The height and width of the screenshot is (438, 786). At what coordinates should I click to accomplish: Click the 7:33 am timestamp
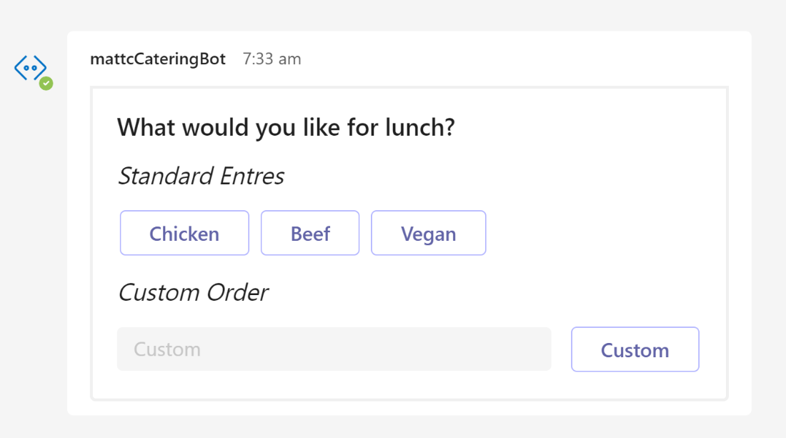click(272, 59)
